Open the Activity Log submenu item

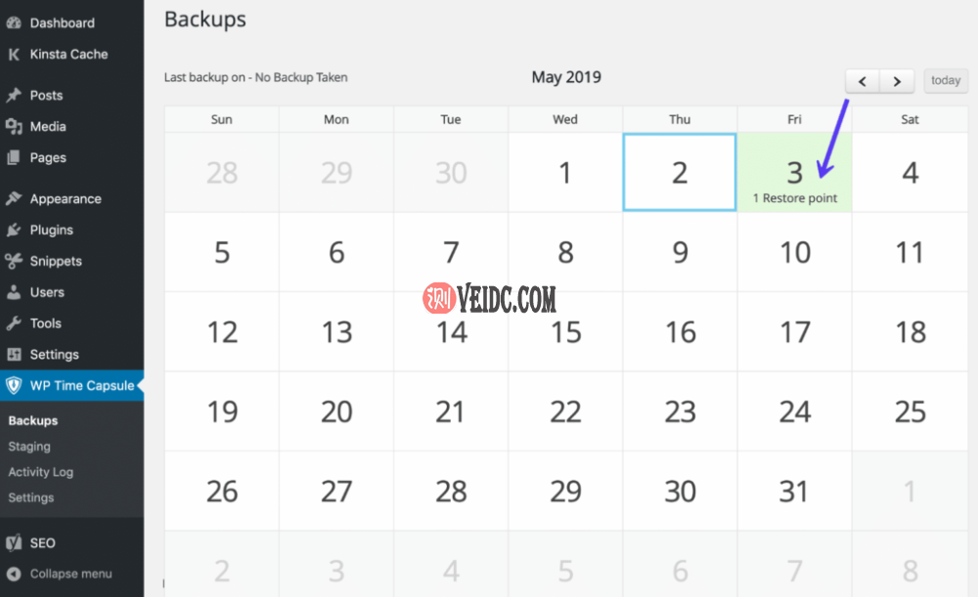(x=41, y=472)
